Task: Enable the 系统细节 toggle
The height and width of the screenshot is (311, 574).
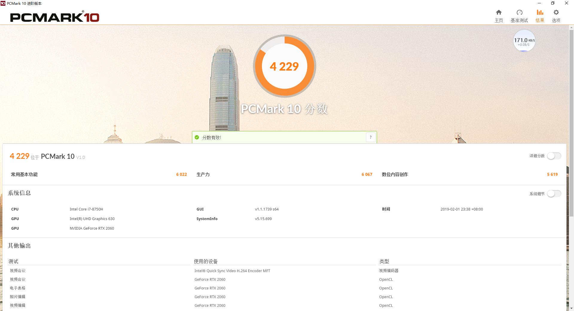Action: click(554, 194)
